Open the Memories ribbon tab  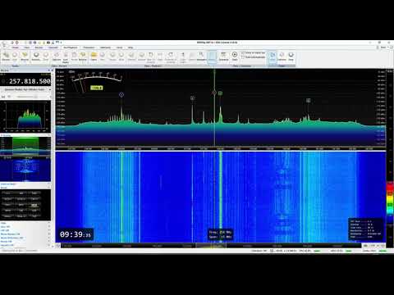(x=105, y=48)
